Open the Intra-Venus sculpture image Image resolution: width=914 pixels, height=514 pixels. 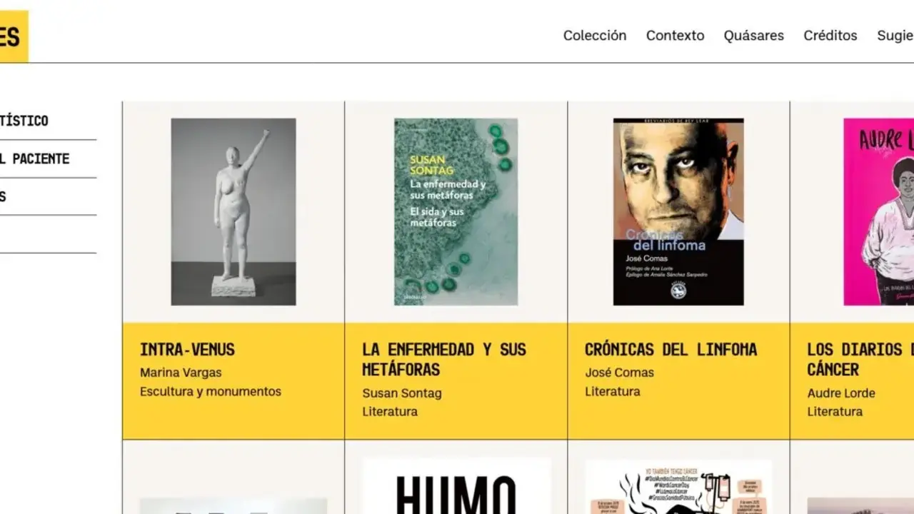click(233, 212)
